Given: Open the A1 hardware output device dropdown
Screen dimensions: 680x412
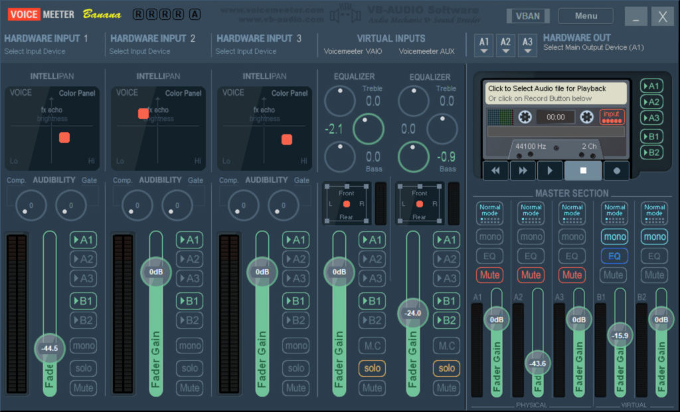Looking at the screenshot, I should point(484,45).
